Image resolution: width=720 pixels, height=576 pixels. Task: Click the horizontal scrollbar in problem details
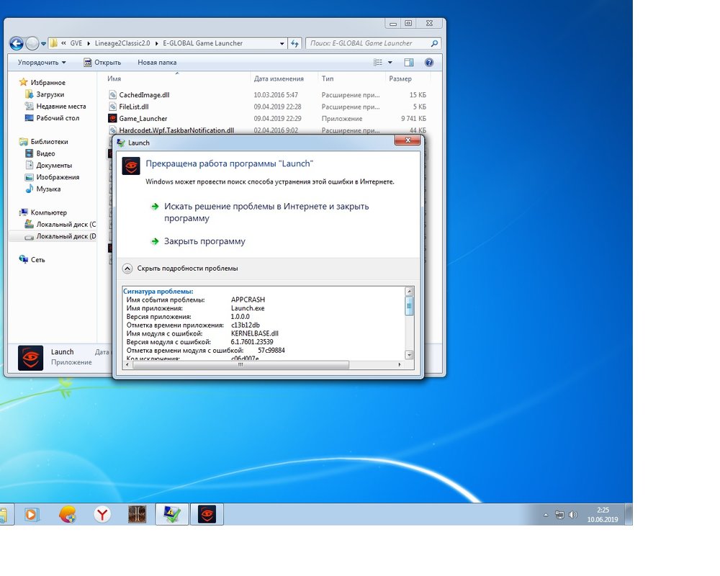point(240,365)
